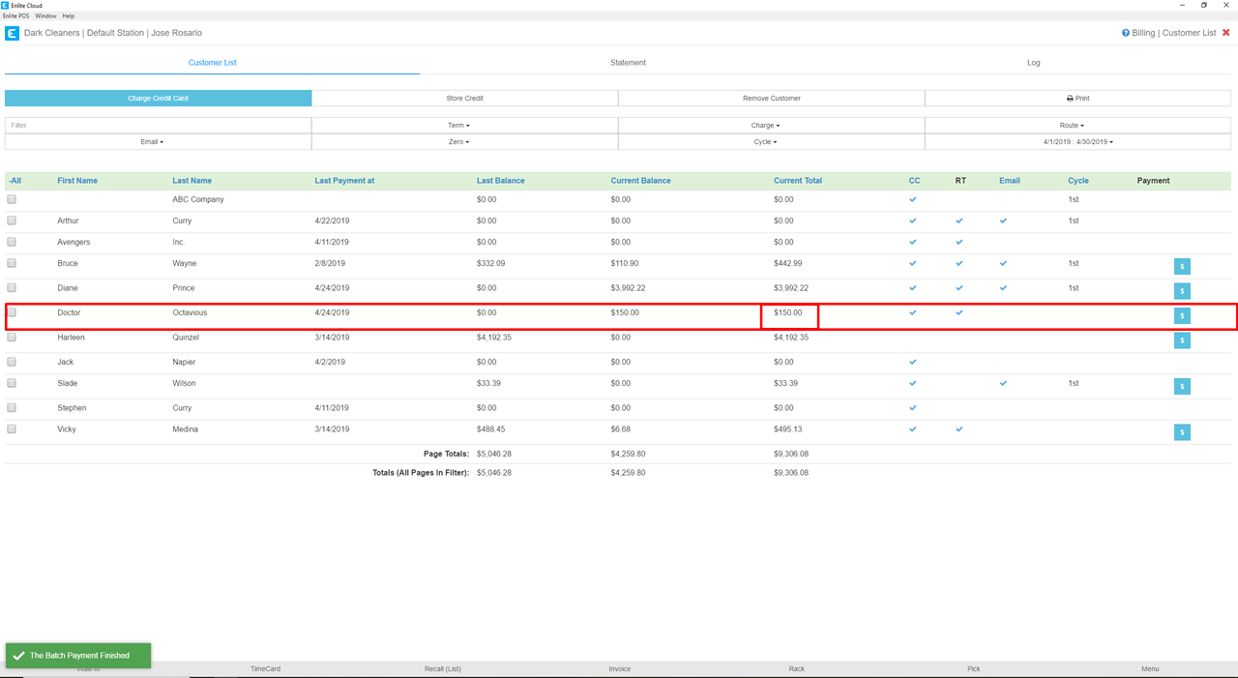This screenshot has height=678, width=1238.
Task: Tick Stephen Curry's row checkbox
Action: pyautogui.click(x=12, y=408)
